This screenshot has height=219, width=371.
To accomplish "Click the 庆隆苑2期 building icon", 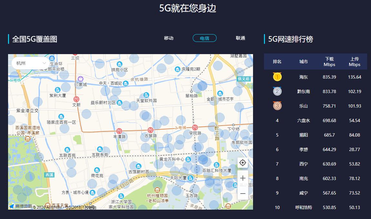I will (178, 69).
